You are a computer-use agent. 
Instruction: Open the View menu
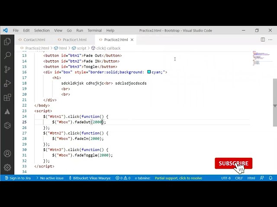click(x=58, y=31)
